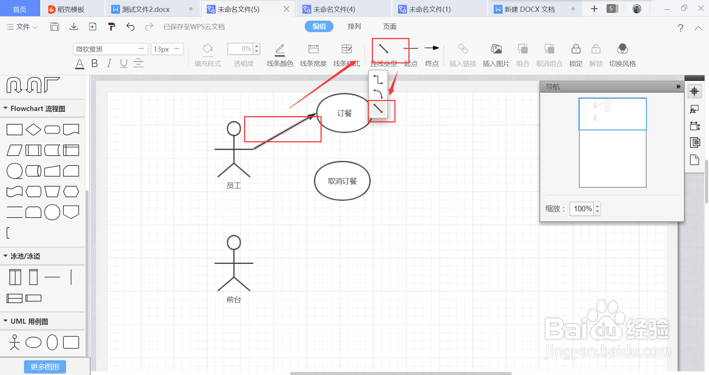Image resolution: width=709 pixels, height=375 pixels.
Task: Close the 未命名文件(5) tab
Action: pyautogui.click(x=287, y=9)
